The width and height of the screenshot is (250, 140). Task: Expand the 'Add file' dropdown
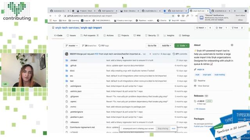pos(166,46)
